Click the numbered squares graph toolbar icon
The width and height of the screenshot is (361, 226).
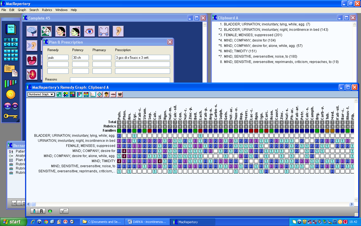[x=72, y=94]
